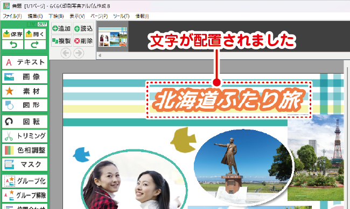Select the マスク (mask) tool
This screenshot has width=350, height=209.
pyautogui.click(x=25, y=164)
